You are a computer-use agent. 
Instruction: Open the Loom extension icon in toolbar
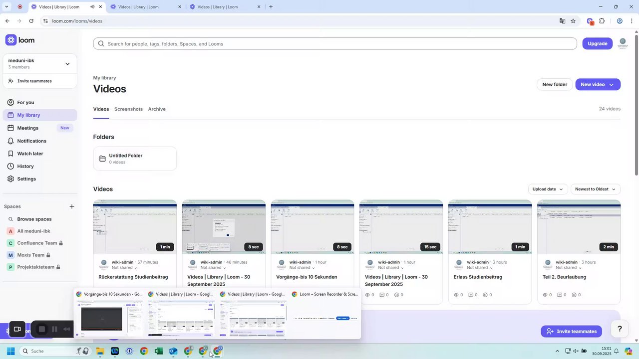tap(590, 21)
